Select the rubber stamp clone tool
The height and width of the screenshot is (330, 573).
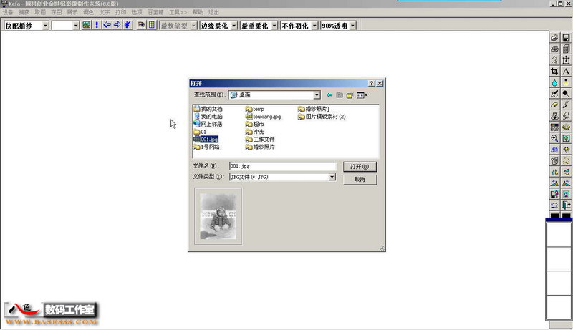(554, 116)
